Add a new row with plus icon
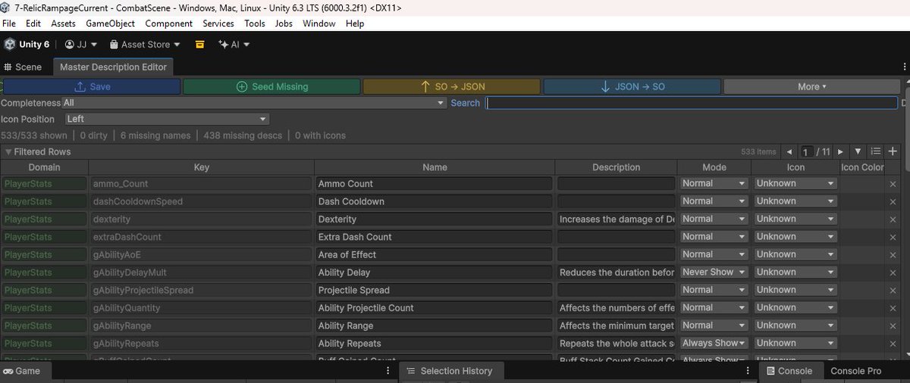Viewport: 910px width, 383px height. pyautogui.click(x=893, y=151)
